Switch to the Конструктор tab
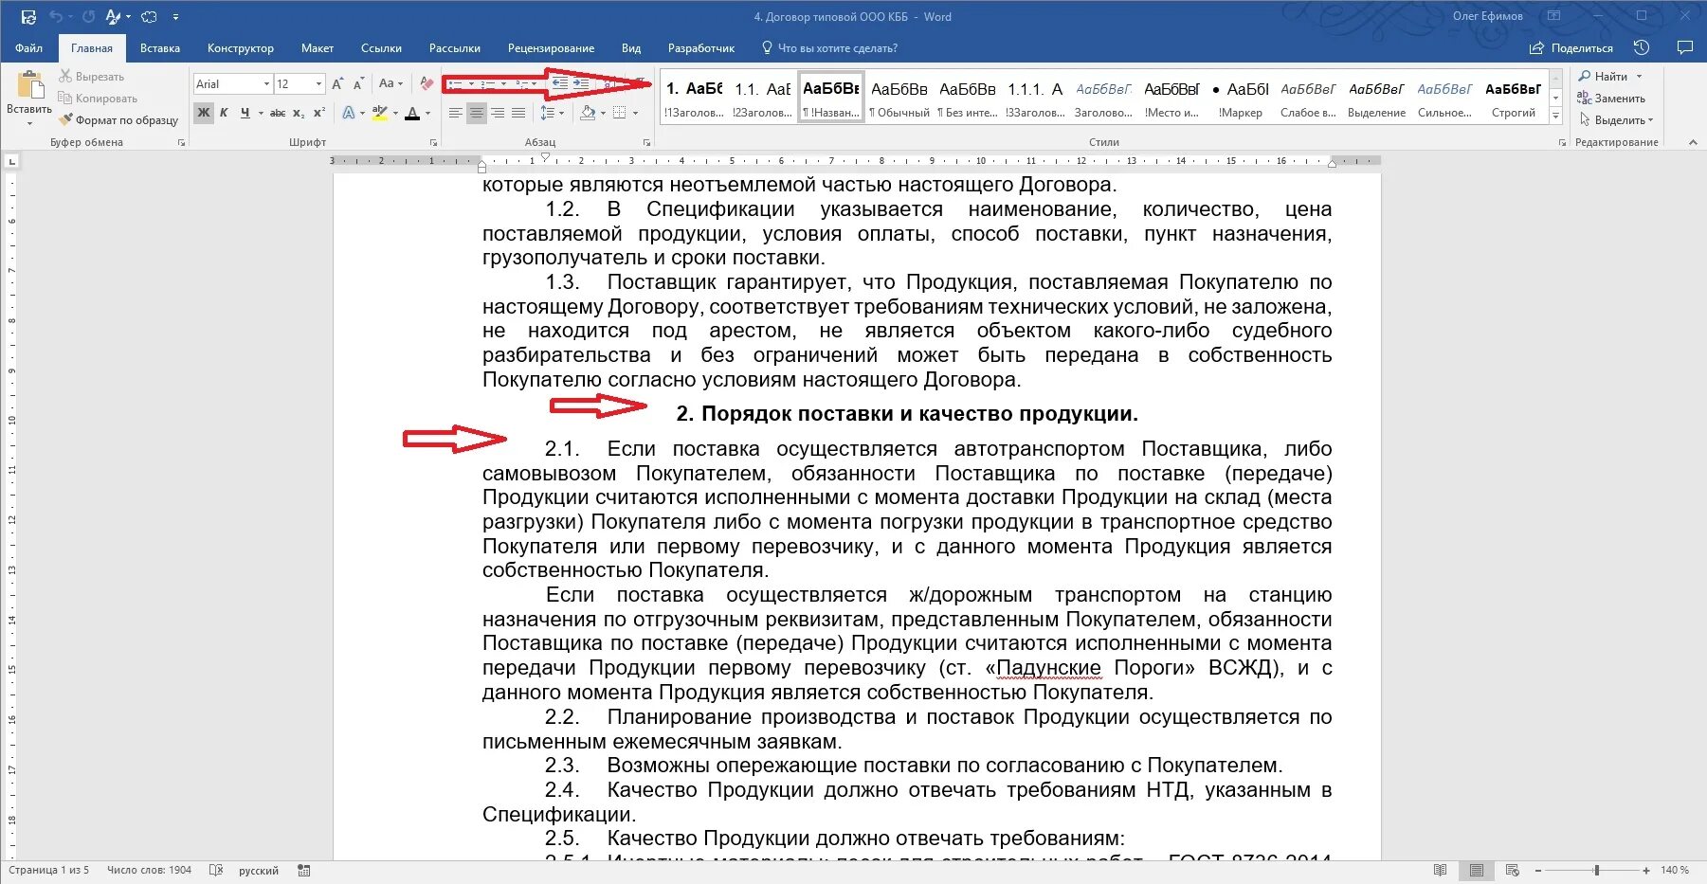 click(x=241, y=48)
